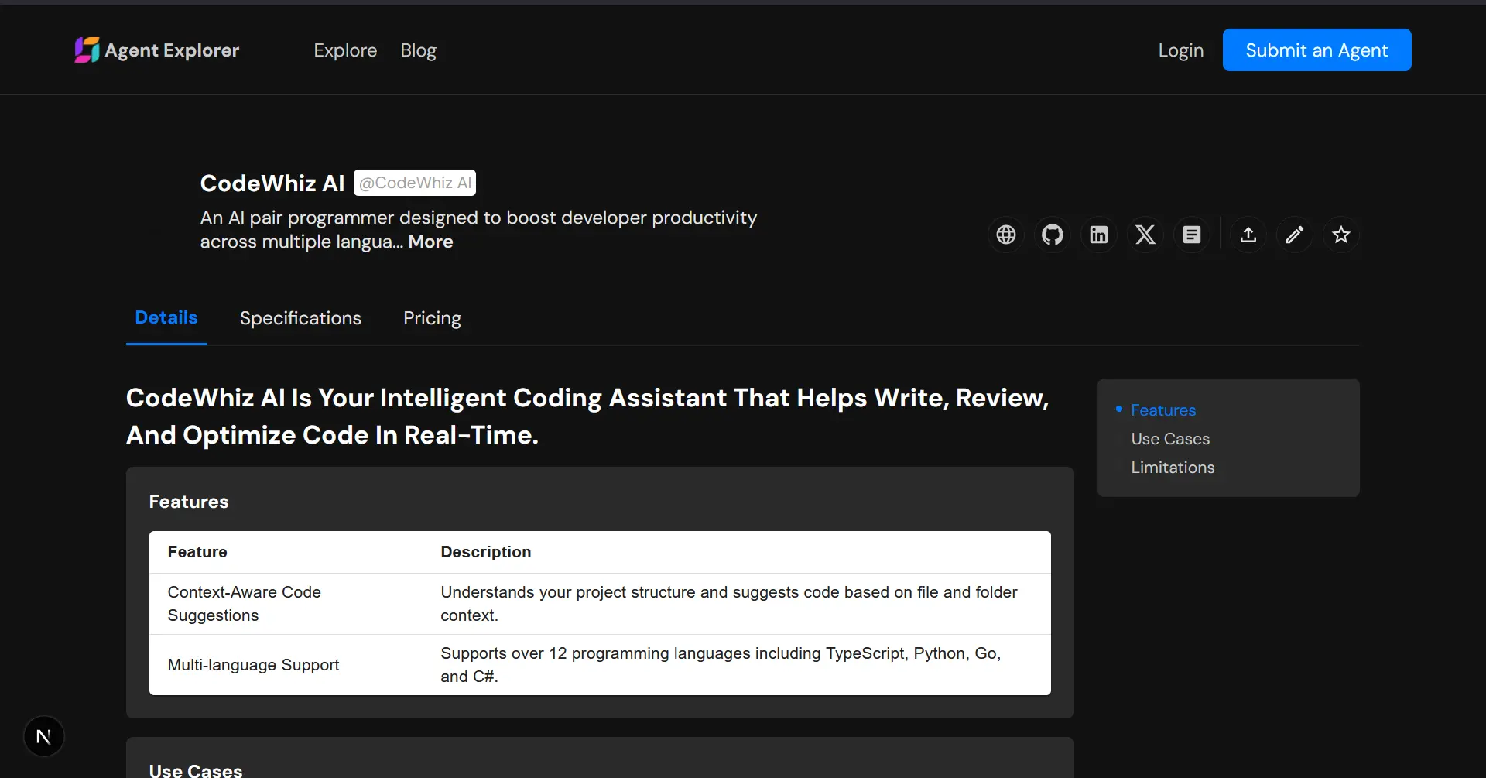Toggle the star to bookmark CodeWhiz AI
Image resolution: width=1486 pixels, height=778 pixels.
pyautogui.click(x=1341, y=235)
